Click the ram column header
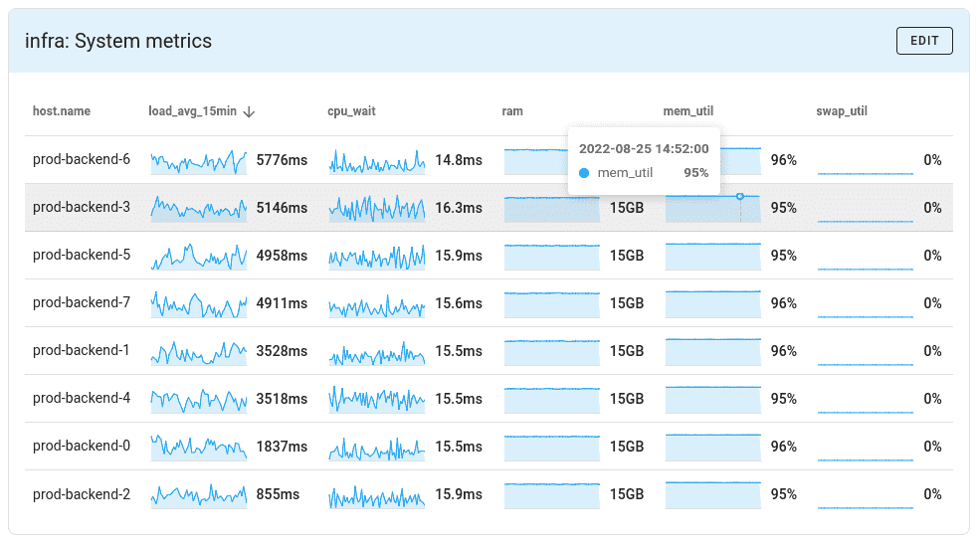This screenshot has height=547, width=978. (512, 111)
